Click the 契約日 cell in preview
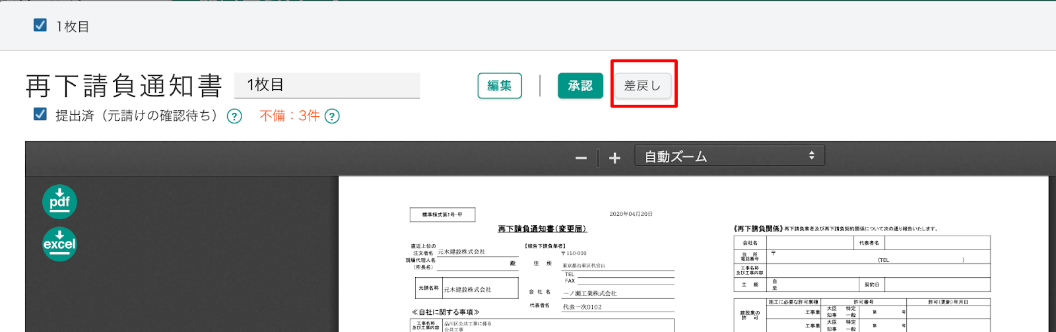 (x=872, y=284)
